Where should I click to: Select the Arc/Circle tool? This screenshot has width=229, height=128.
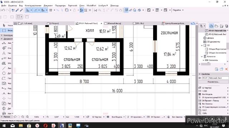[x=4, y=73]
